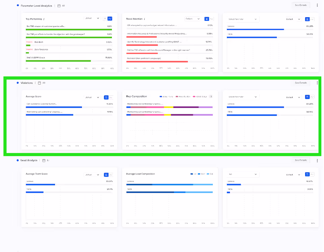Click the All date filter beside Violations
The height and width of the screenshot is (252, 324).
click(44, 83)
